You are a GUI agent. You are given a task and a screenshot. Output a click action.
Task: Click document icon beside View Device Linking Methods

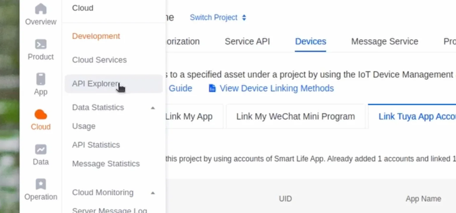[x=212, y=88]
